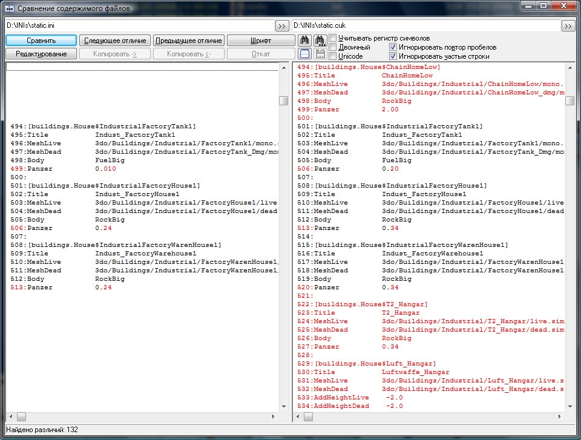Click left pane vertical scroll up arrow
Image resolution: width=581 pixels, height=440 pixels.
(284, 67)
